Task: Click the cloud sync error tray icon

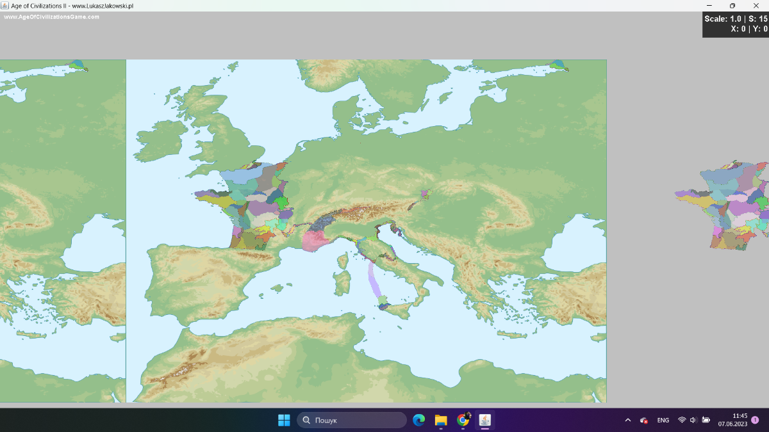Action: pos(644,420)
